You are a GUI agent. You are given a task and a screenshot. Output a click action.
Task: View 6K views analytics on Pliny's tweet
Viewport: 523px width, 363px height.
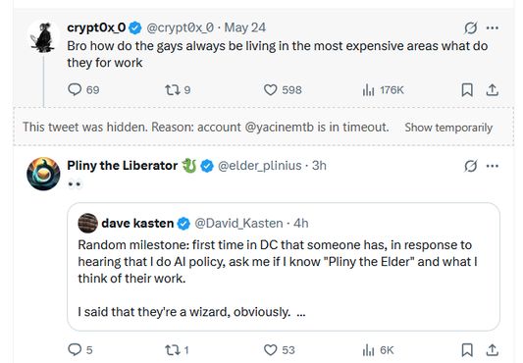pos(378,349)
